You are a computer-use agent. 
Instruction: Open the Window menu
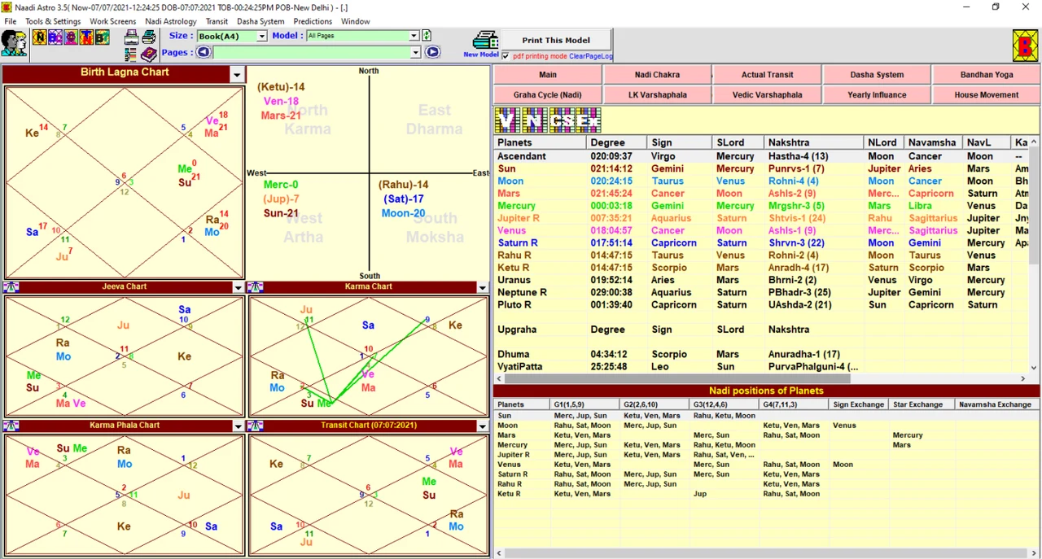(x=356, y=21)
